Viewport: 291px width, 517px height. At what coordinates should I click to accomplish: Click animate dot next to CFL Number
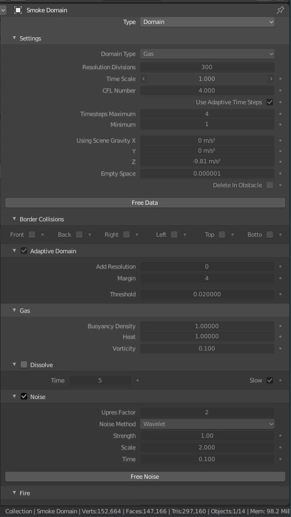[280, 90]
